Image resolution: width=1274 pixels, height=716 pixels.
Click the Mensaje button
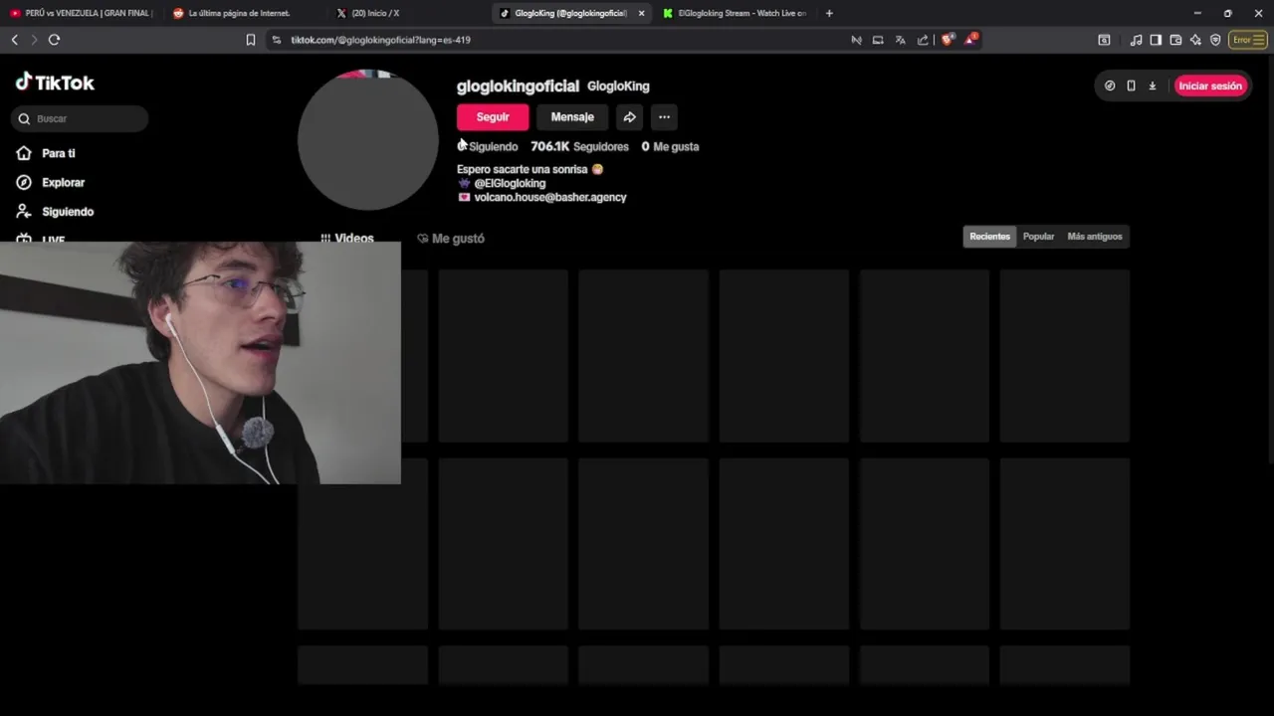pyautogui.click(x=572, y=117)
